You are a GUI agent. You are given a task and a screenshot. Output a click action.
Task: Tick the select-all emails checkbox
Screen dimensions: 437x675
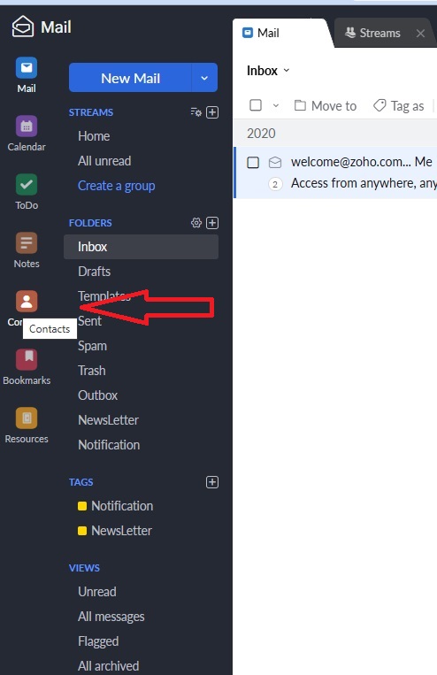256,105
